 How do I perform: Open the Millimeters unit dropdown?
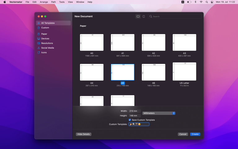tap(159, 113)
